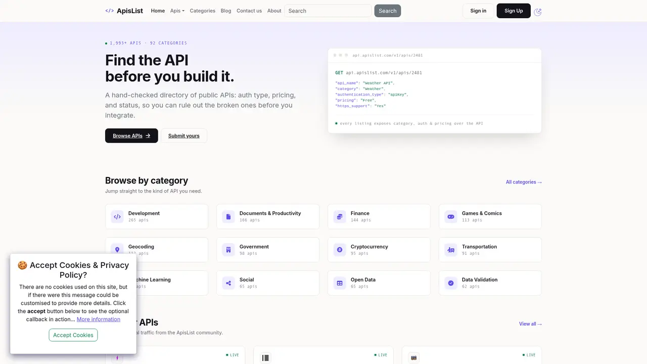Screen dimensions: 647x364
Task: Click the Cryptocurrency coin icon
Action: click(x=340, y=250)
